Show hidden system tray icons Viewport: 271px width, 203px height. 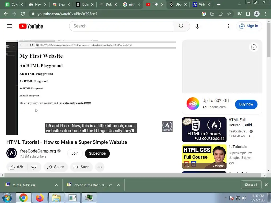pos(225,198)
